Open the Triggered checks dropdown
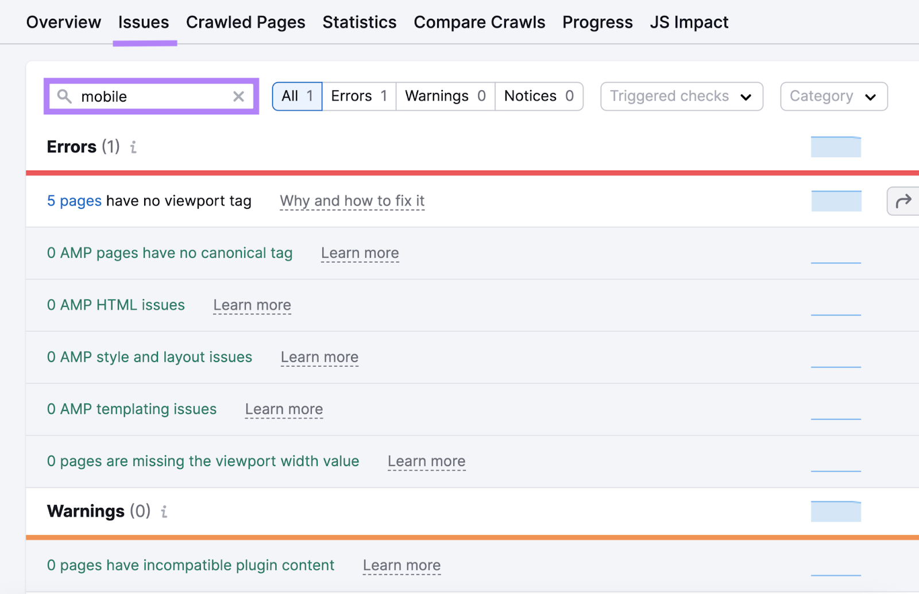 pos(681,96)
